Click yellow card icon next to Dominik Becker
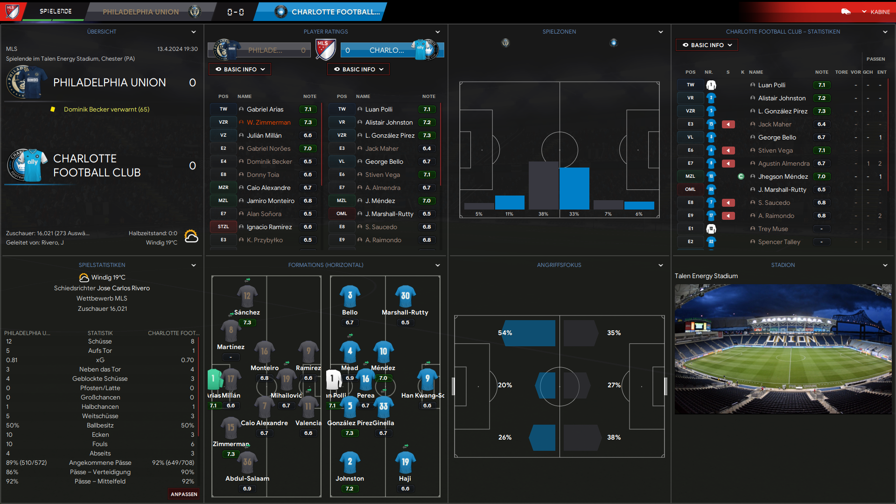 coord(53,109)
